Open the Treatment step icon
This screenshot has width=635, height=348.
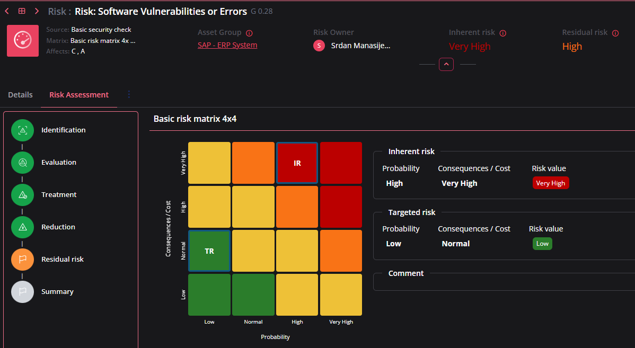tap(22, 195)
